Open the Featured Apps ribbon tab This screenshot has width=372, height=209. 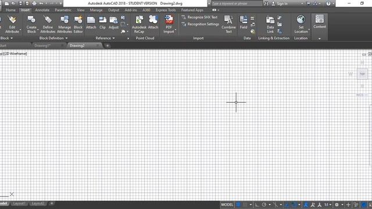pos(192,10)
